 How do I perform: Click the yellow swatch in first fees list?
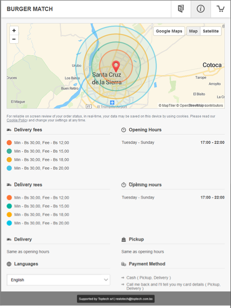(9, 160)
